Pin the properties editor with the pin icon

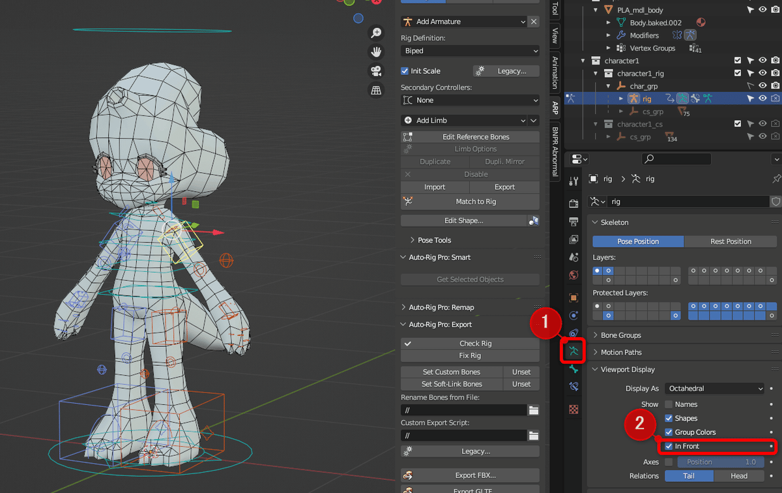point(775,179)
